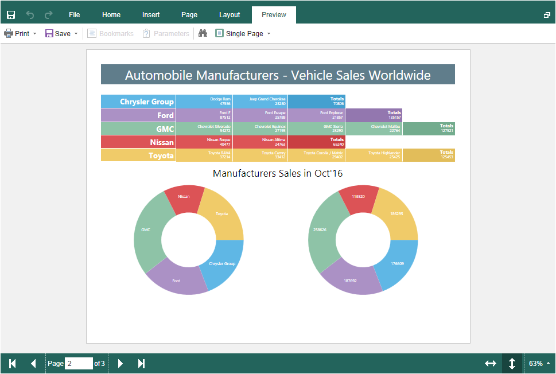Click the redo arrow icon

(49, 14)
